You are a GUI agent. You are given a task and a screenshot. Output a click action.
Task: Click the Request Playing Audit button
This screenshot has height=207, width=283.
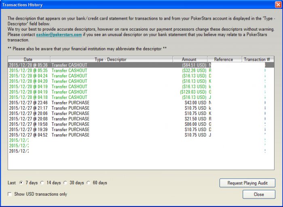[x=247, y=183]
